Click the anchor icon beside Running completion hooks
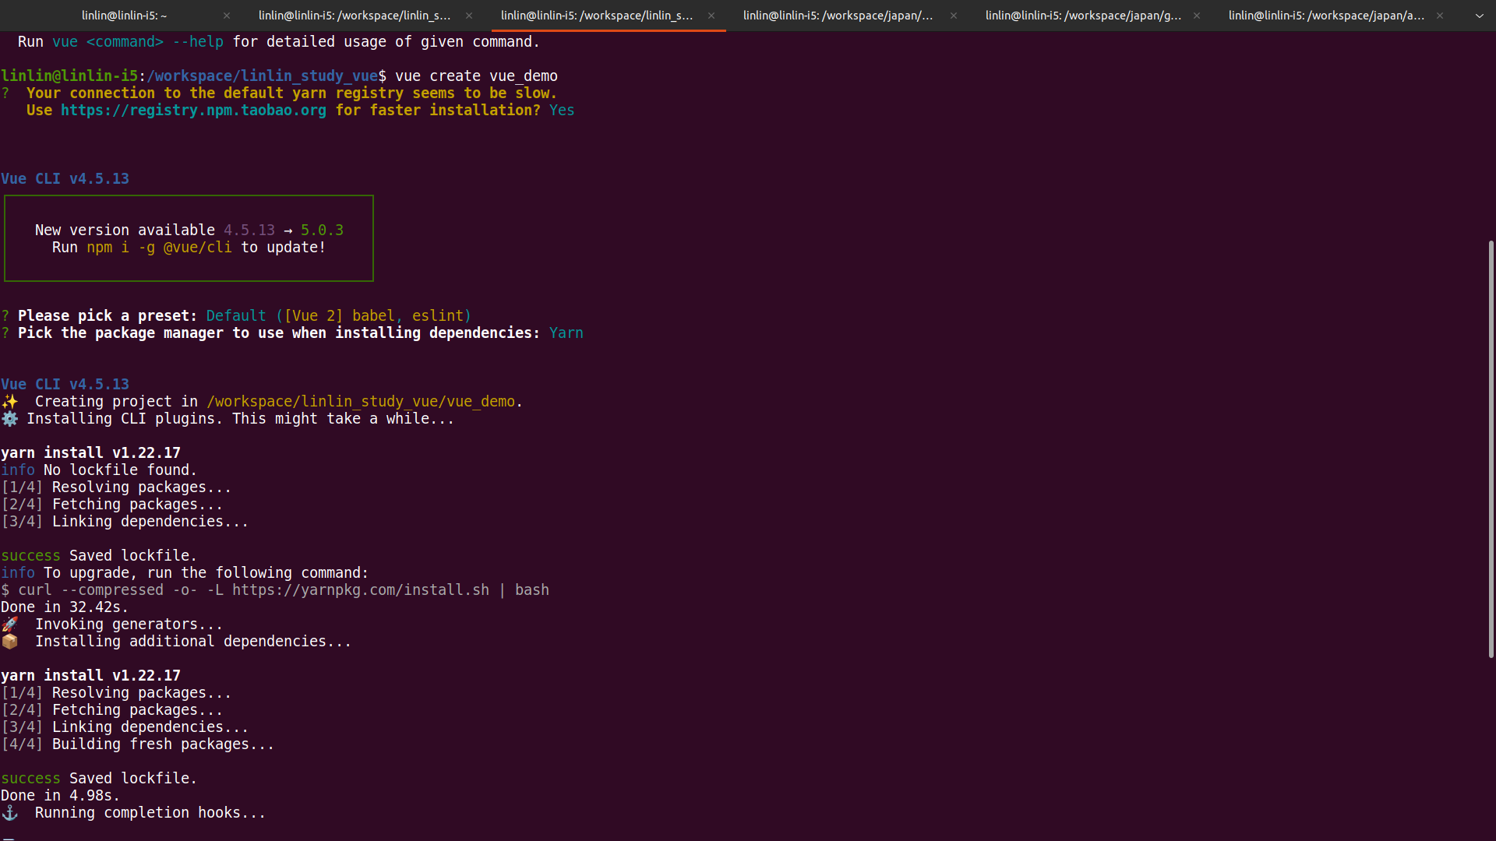1496x841 pixels. click(9, 813)
